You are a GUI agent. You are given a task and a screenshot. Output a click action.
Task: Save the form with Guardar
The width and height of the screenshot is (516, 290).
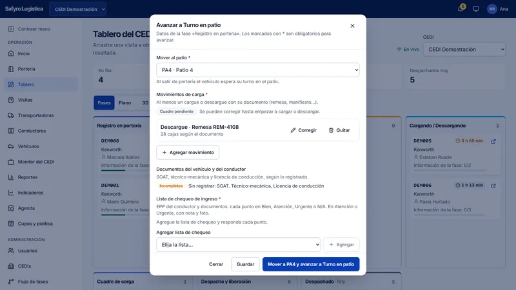click(245, 264)
